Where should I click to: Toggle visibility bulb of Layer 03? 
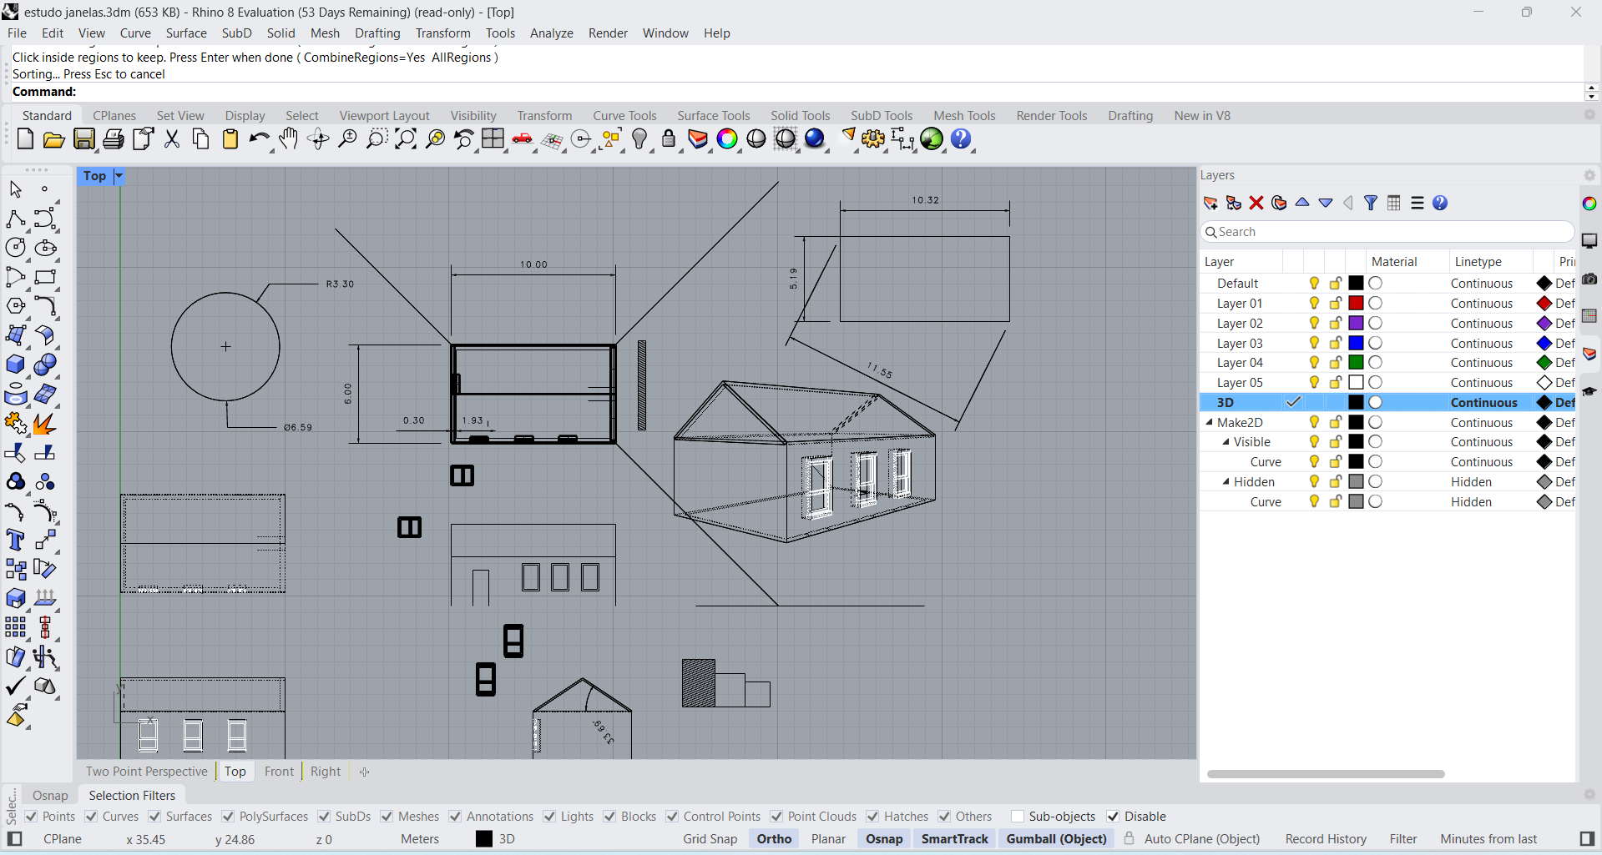1314,343
